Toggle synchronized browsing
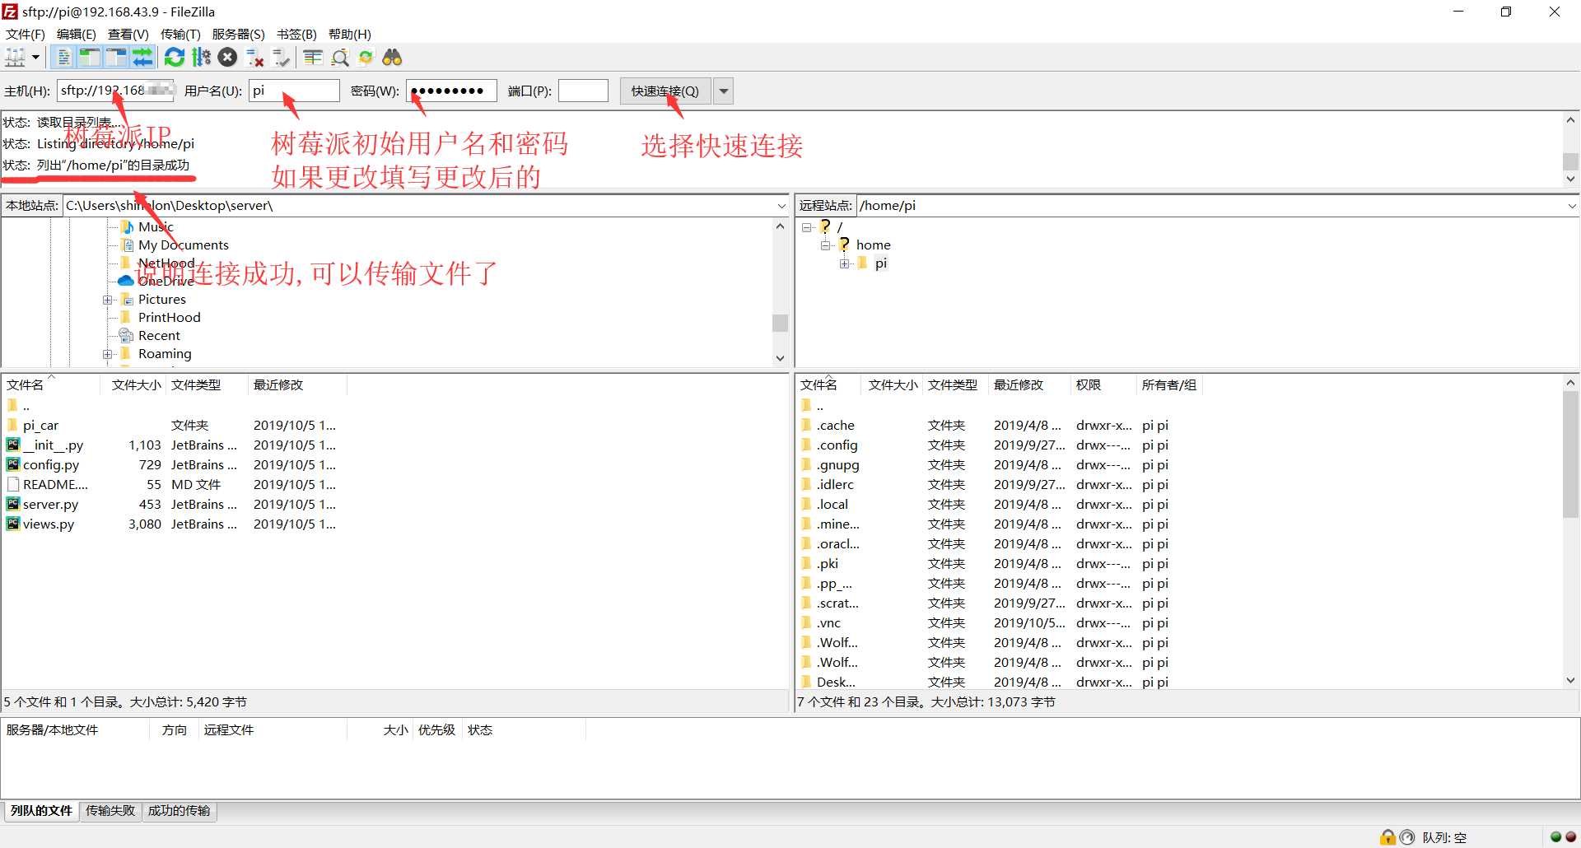 coord(366,58)
